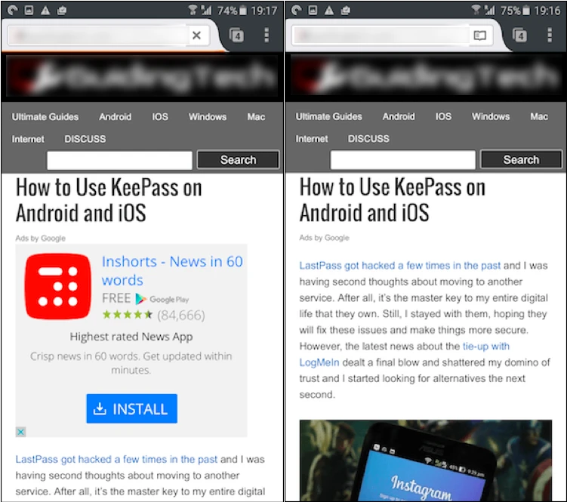This screenshot has width=567, height=502.
Task: Install the Inshorts app
Action: 131,408
